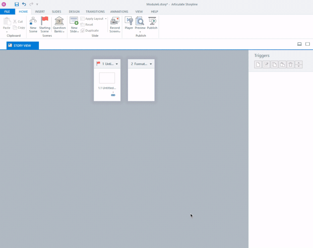This screenshot has width=313, height=248.
Task: Open the Record Screen dropdown
Action: (x=115, y=32)
